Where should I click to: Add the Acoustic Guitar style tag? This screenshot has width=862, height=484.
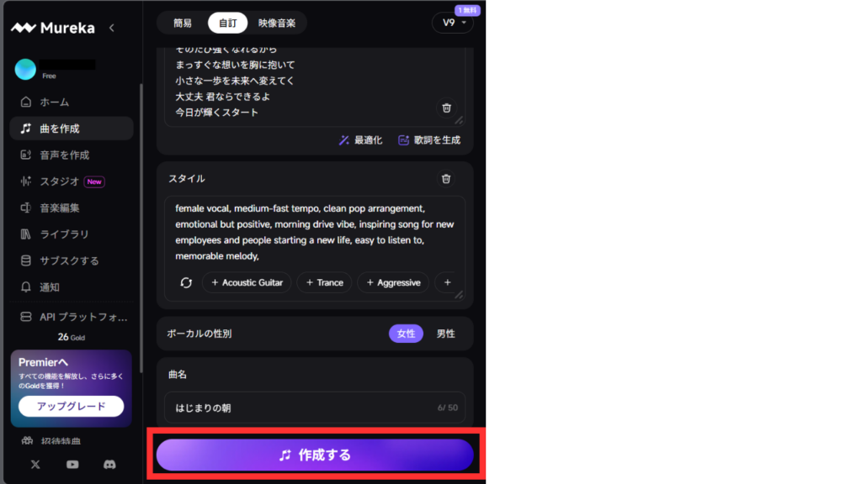coord(247,282)
